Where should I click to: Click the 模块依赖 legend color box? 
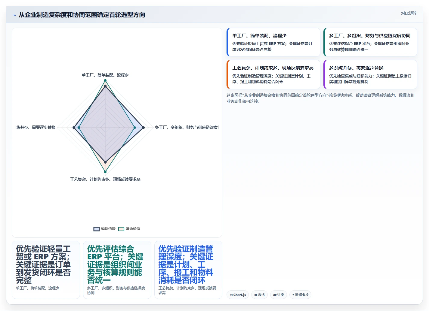(x=97, y=229)
